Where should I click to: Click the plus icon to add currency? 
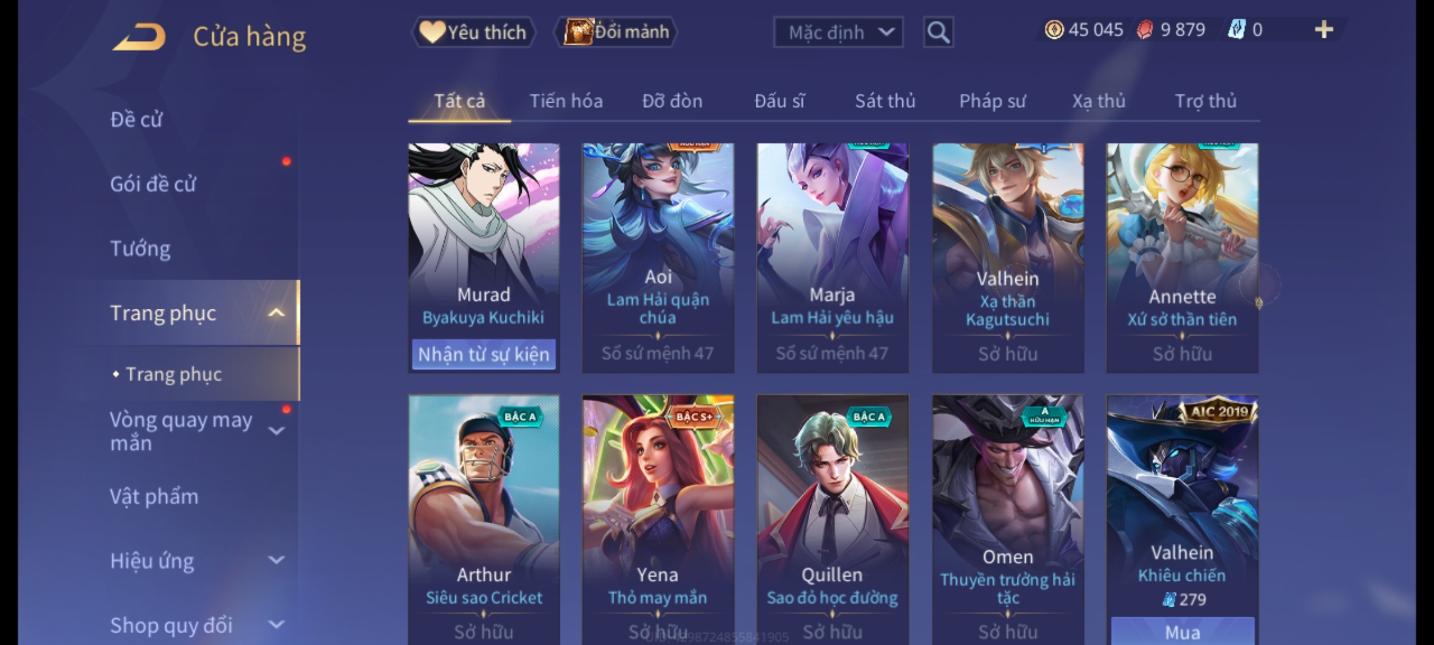(1324, 29)
